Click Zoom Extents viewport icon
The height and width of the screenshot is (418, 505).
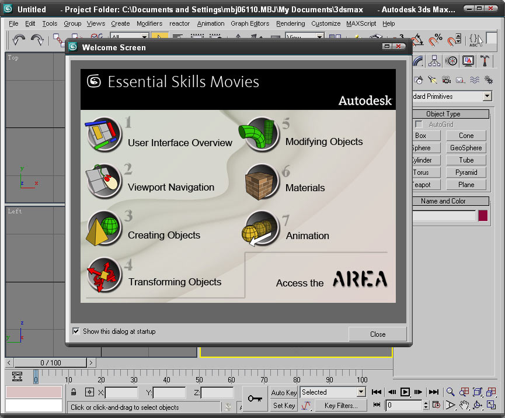(x=478, y=392)
